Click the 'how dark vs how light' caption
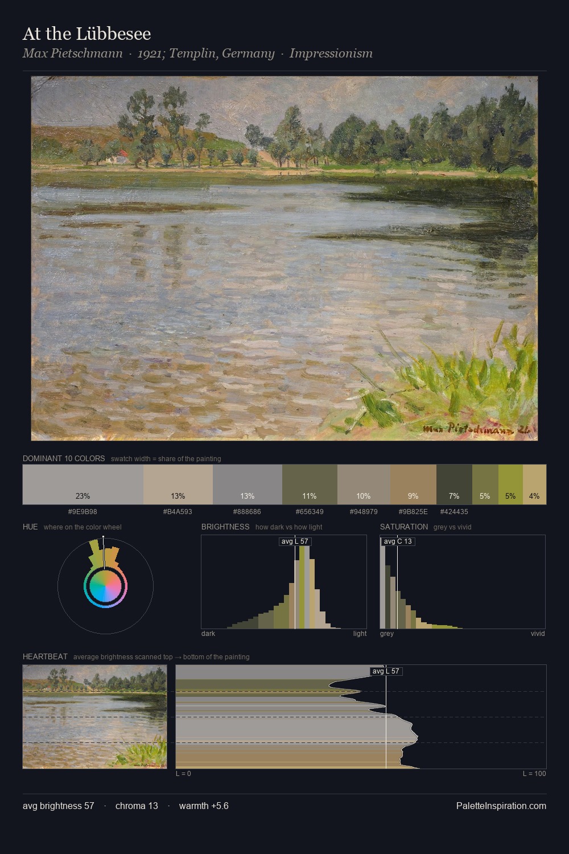This screenshot has width=569, height=854. click(289, 527)
